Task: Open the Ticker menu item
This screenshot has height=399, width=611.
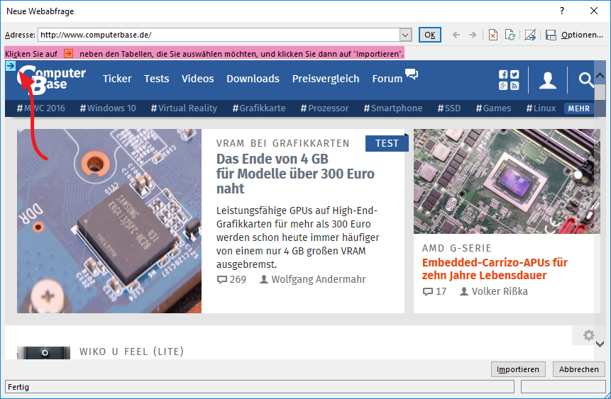Action: pyautogui.click(x=117, y=79)
